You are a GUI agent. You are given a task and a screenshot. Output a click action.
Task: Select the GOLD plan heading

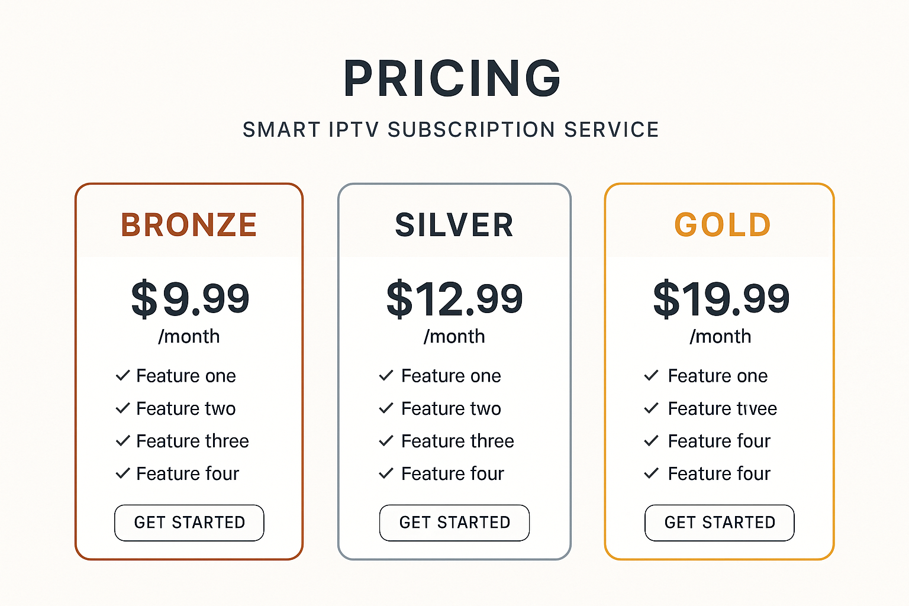pos(723,225)
